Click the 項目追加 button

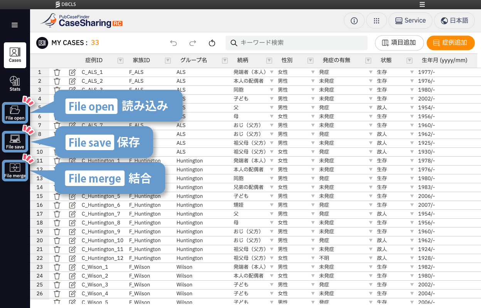[x=399, y=43]
